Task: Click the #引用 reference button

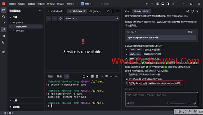Action: 130,103
